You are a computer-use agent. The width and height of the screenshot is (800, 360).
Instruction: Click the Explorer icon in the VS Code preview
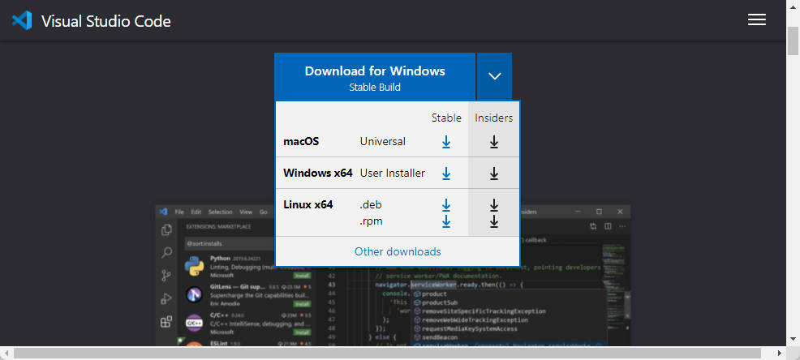[x=166, y=230]
